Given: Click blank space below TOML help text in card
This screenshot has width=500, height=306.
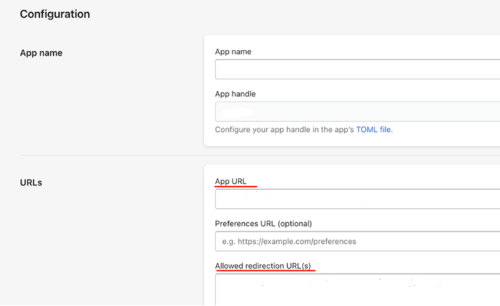Looking at the screenshot, I should coord(351,140).
